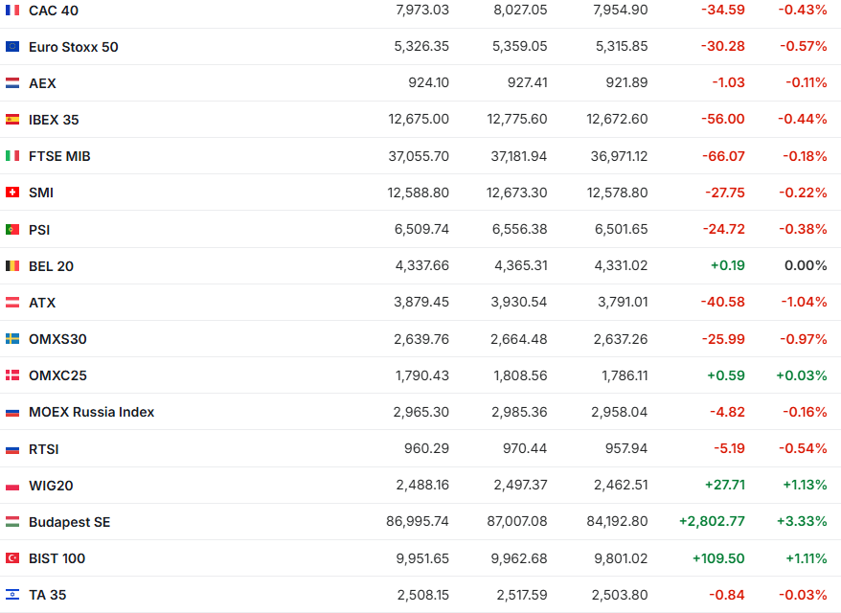Viewport: 841px width, 613px height.
Task: Click the EU flag icon beside Euro Stoxx 50
Action: (12, 47)
